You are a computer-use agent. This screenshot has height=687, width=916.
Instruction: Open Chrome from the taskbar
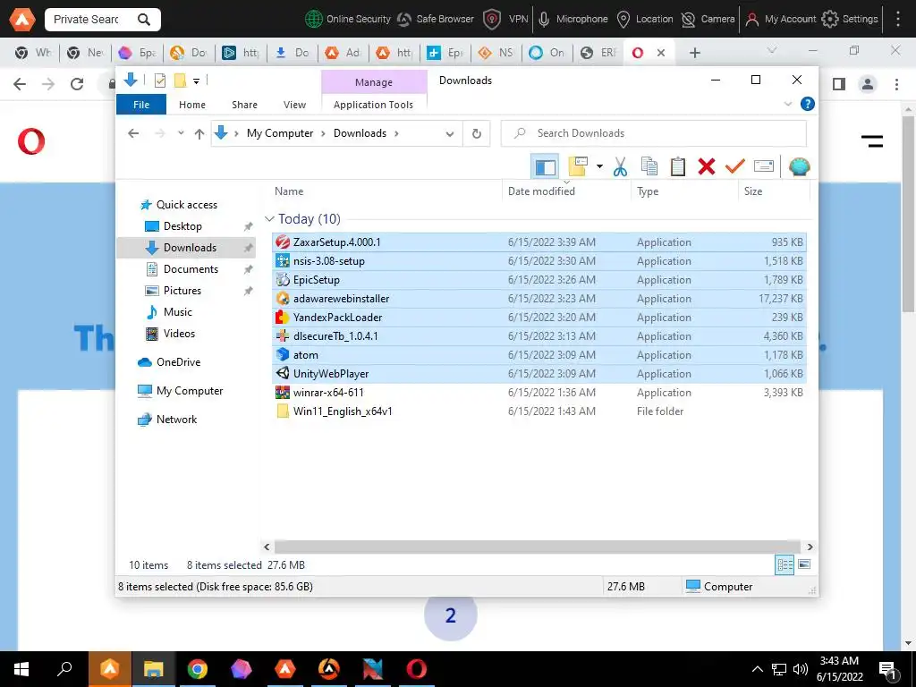[x=198, y=669]
